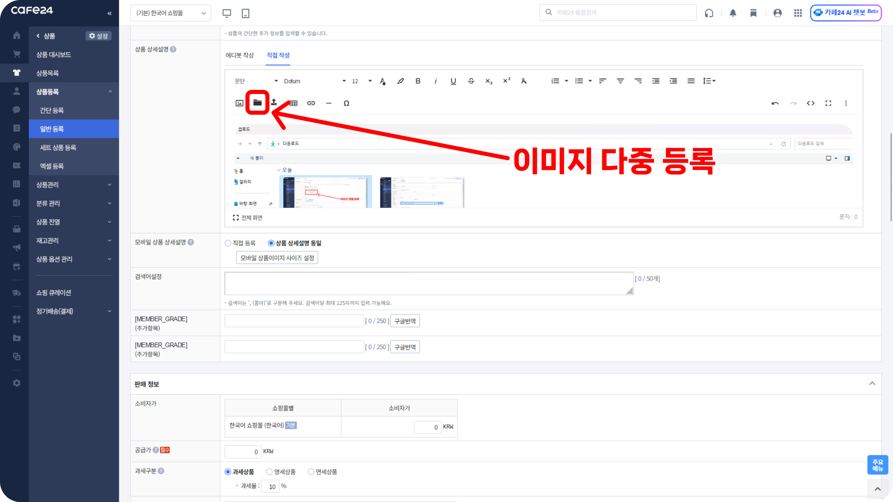Viewport: 893px width, 502px height.
Task: Select the 영세상품 tax radio button
Action: click(x=269, y=472)
